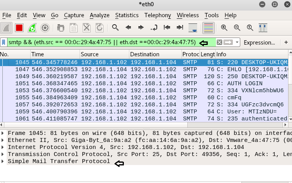Sort by the No. column header

(15, 54)
